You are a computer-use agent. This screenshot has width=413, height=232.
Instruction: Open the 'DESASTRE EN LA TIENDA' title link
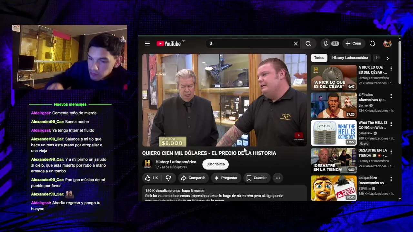[373, 153]
